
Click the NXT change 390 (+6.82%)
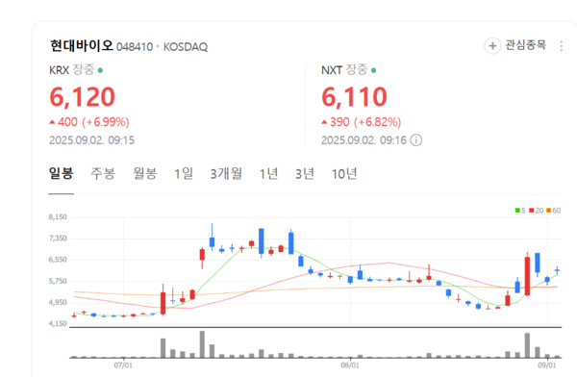pos(361,122)
